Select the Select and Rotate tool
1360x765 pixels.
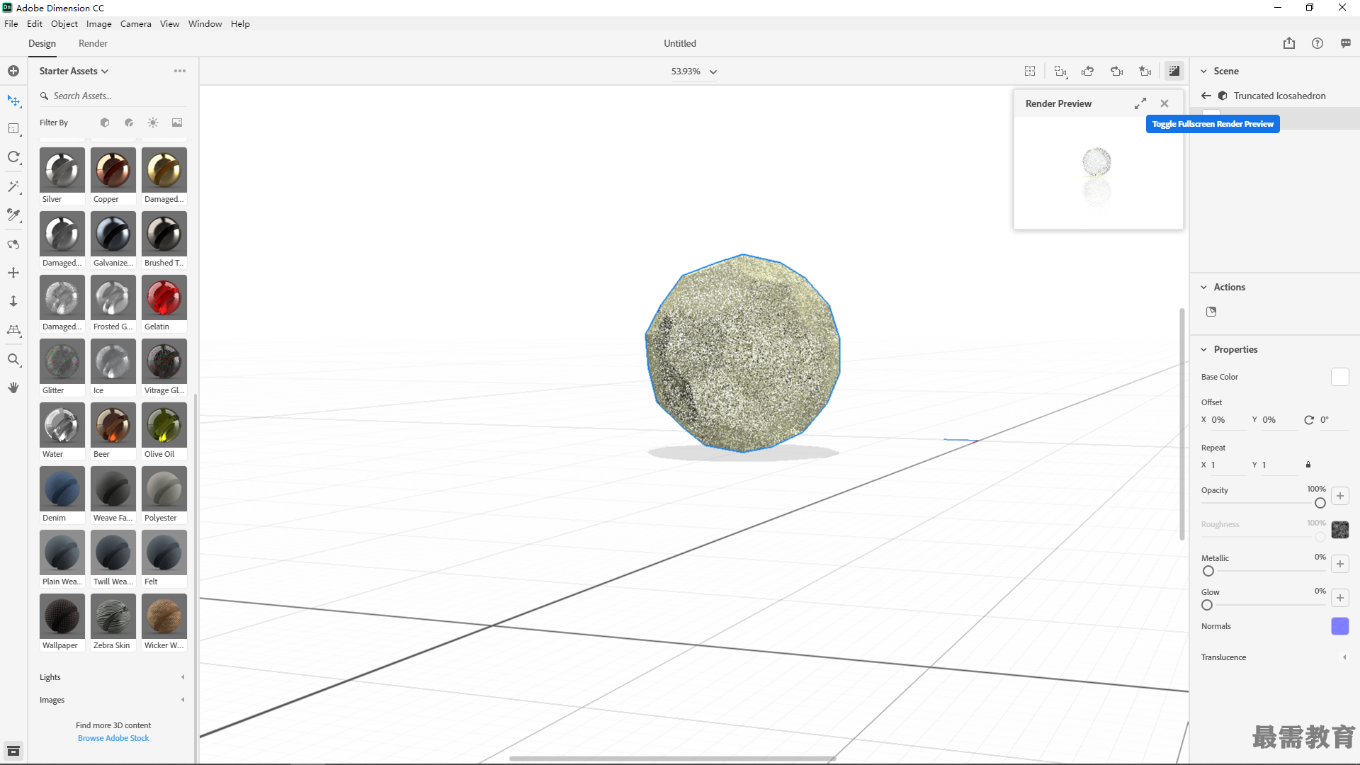13,157
